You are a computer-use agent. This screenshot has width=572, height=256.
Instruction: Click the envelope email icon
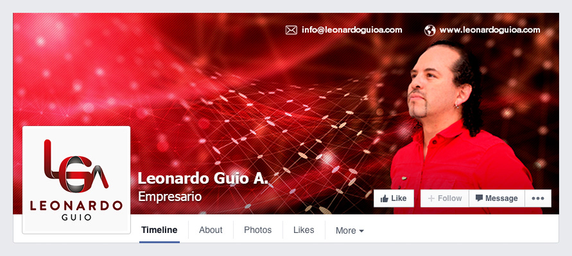[x=291, y=30]
